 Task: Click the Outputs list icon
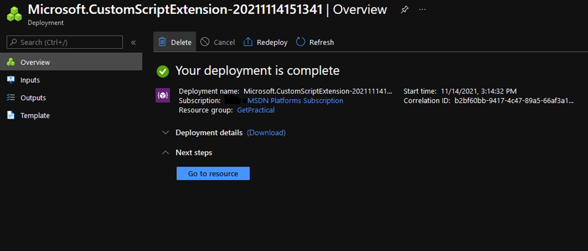point(11,98)
